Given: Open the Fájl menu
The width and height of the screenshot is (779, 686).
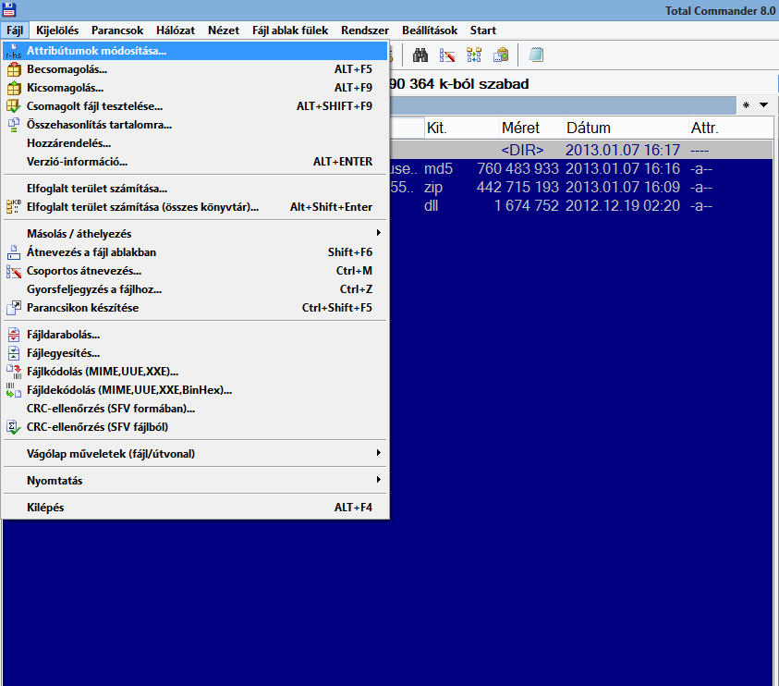Looking at the screenshot, I should tap(15, 31).
